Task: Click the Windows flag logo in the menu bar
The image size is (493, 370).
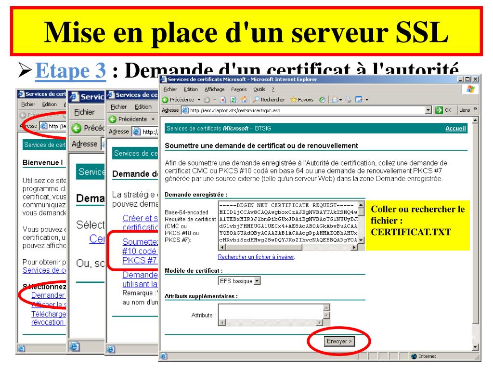Action: [x=470, y=89]
